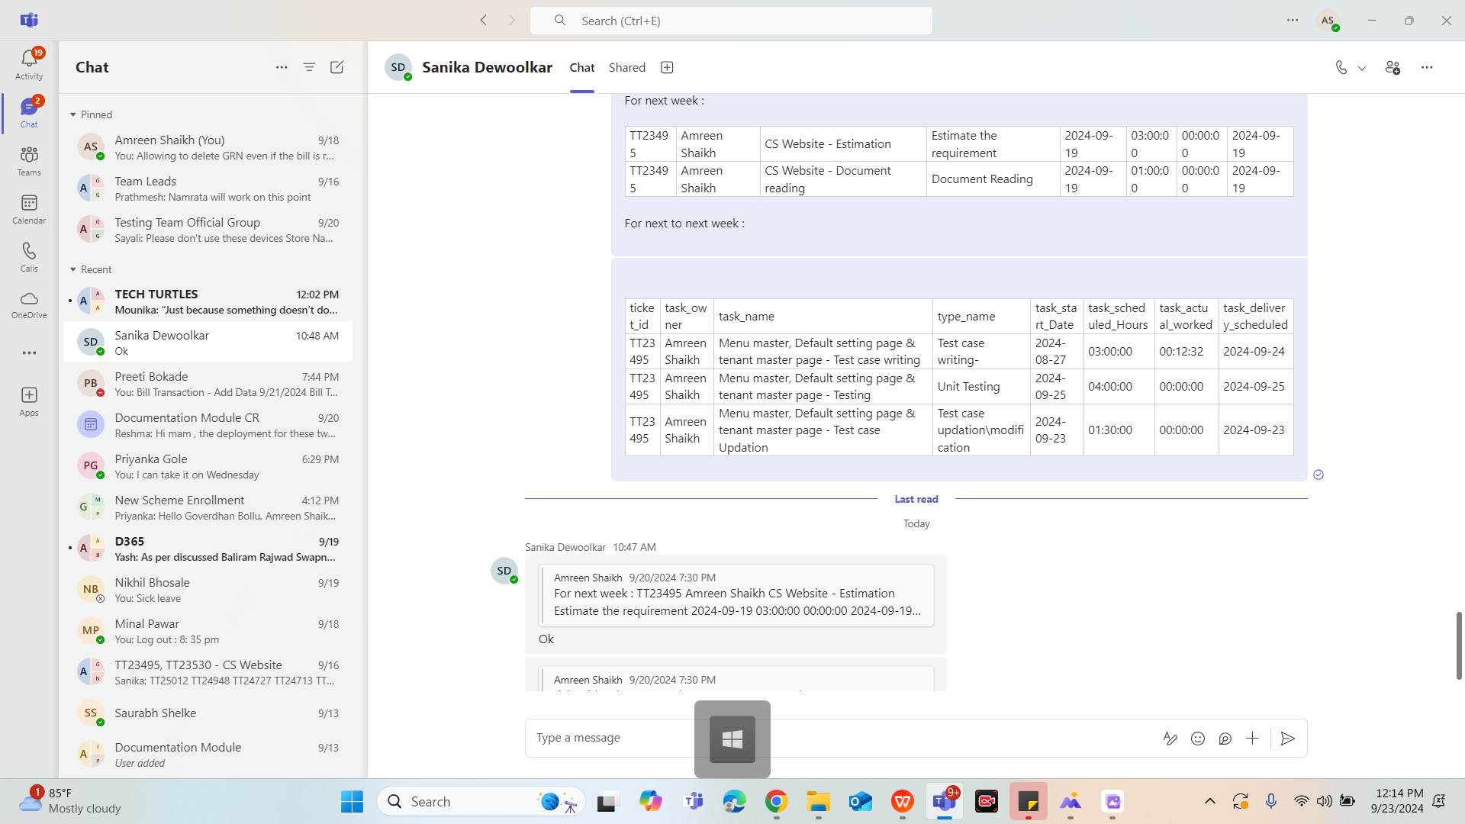Screen dimensions: 1465x824
Task: Start a new chat
Action: 336,67
